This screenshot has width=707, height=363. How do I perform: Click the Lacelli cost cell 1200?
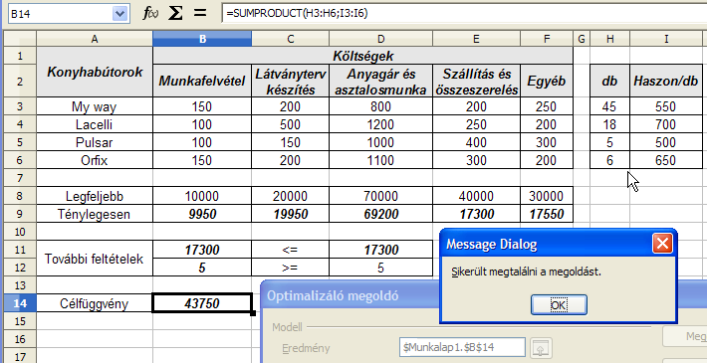[381, 124]
